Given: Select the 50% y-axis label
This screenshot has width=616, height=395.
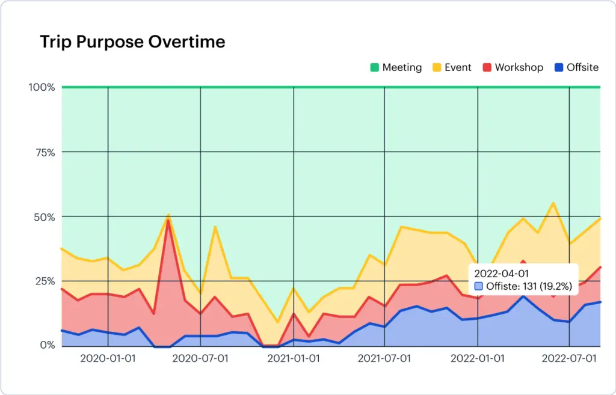Looking at the screenshot, I should tap(44, 216).
